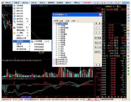This screenshot has width=131, height=102.
Task: Click 交易系统公式 folder icon
Action: [56, 62]
